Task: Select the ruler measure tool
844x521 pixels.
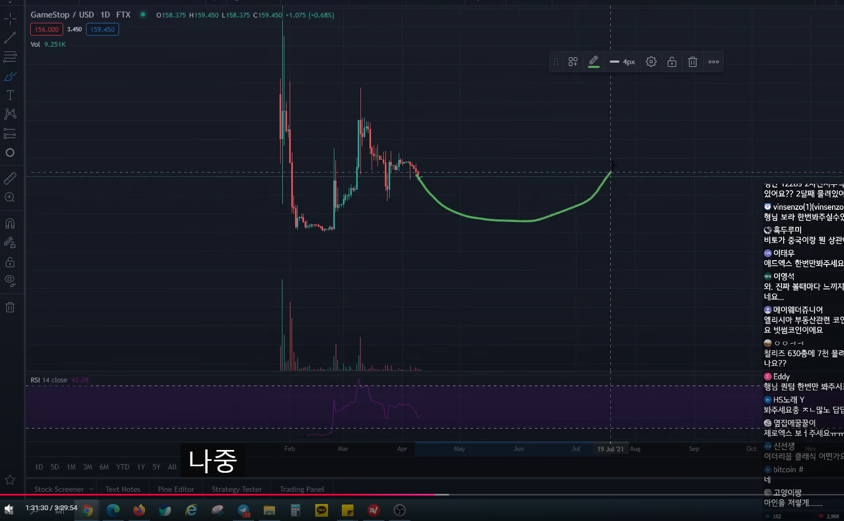Action: point(10,178)
